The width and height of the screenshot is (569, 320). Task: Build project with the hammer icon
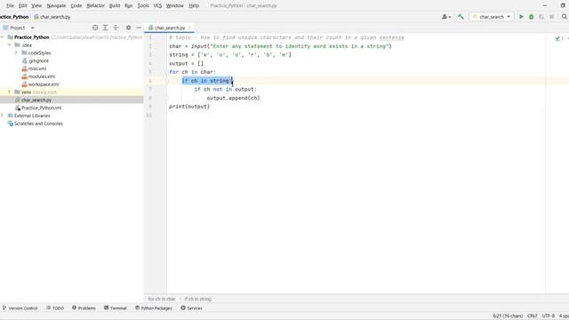(x=461, y=17)
